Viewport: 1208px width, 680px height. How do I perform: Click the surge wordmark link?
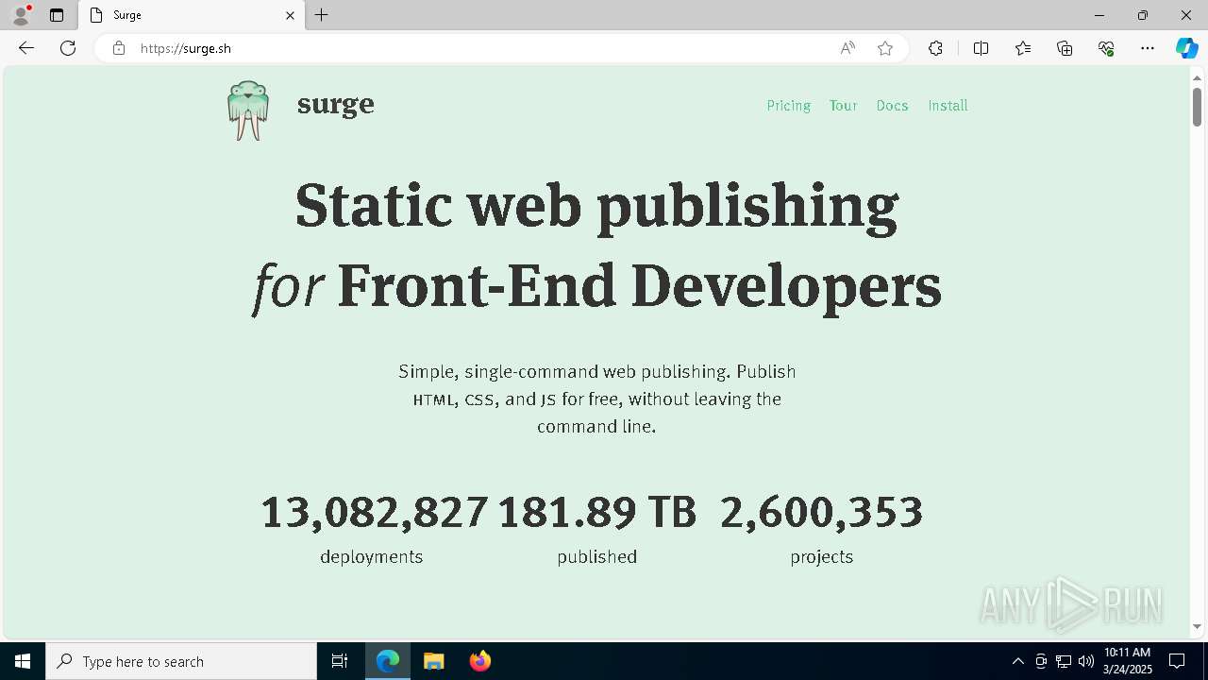tap(335, 104)
